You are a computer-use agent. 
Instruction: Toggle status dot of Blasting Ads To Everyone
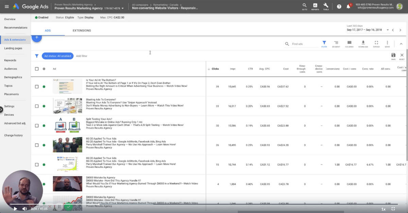(44, 106)
